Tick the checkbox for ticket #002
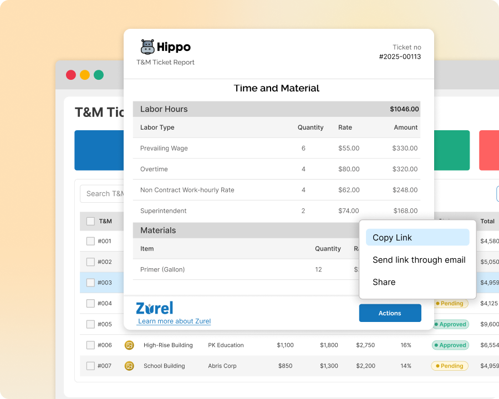 pyautogui.click(x=91, y=262)
